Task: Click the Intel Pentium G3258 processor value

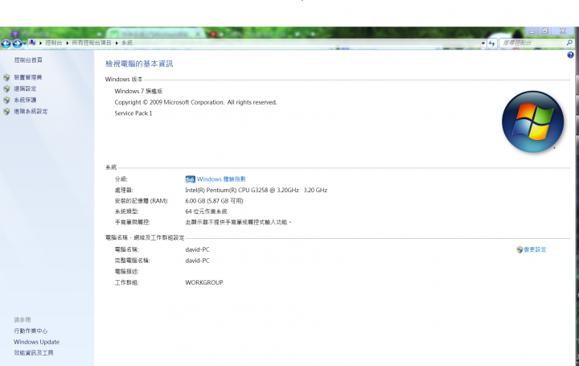Action: click(x=256, y=190)
